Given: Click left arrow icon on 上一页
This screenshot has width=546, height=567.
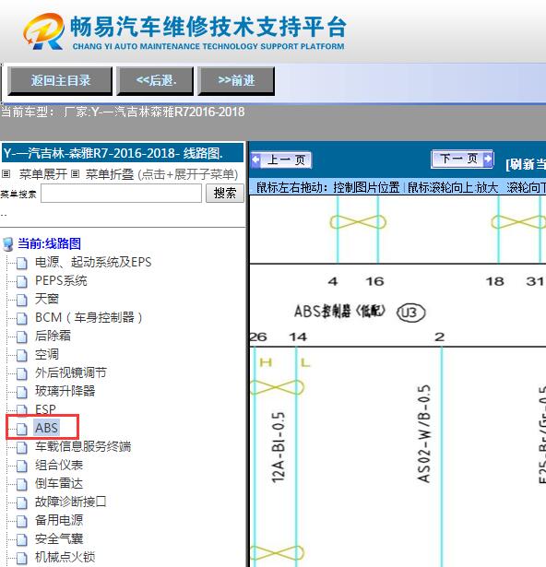Looking at the screenshot, I should (255, 159).
